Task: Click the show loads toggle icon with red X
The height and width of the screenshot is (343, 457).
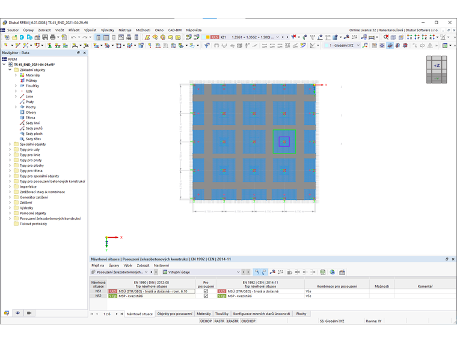Action: pyautogui.click(x=294, y=37)
